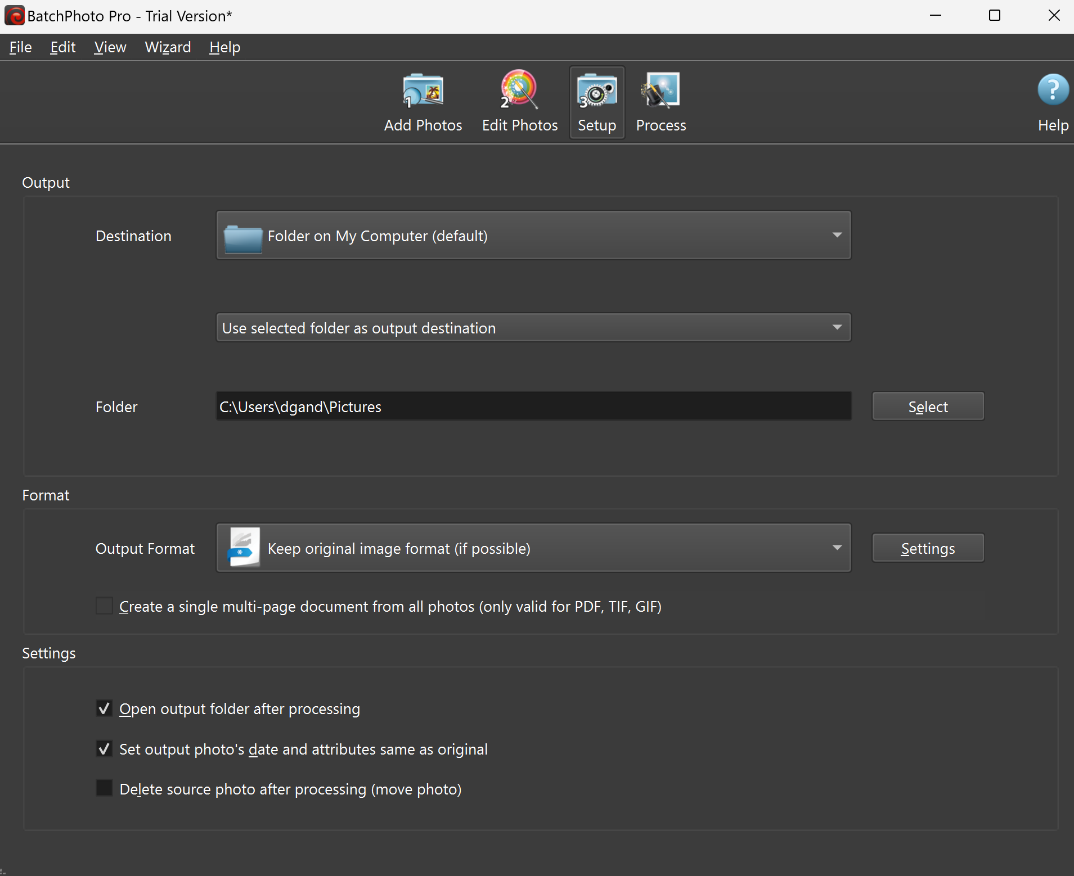Uncheck Open output folder after processing
Viewport: 1074px width, 876px height.
coord(104,708)
